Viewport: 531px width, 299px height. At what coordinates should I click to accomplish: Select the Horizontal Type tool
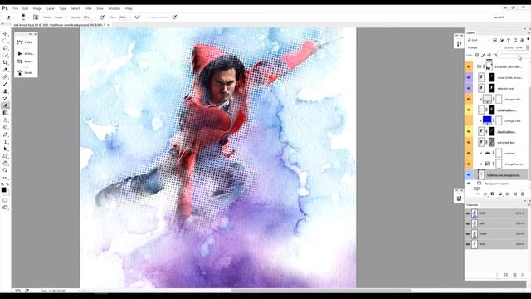point(5,142)
